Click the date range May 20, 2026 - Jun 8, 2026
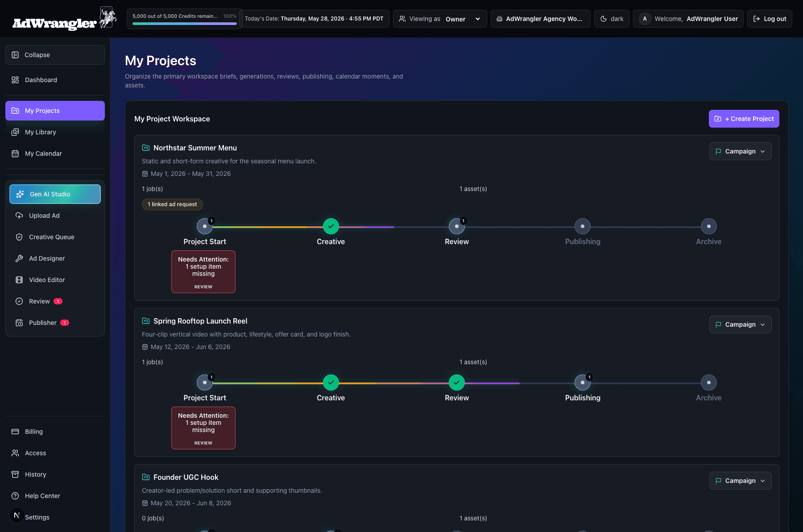This screenshot has width=803, height=532. click(x=191, y=503)
